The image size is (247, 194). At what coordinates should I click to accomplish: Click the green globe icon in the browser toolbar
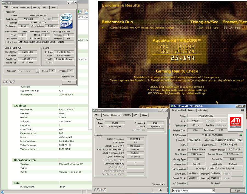point(80,12)
